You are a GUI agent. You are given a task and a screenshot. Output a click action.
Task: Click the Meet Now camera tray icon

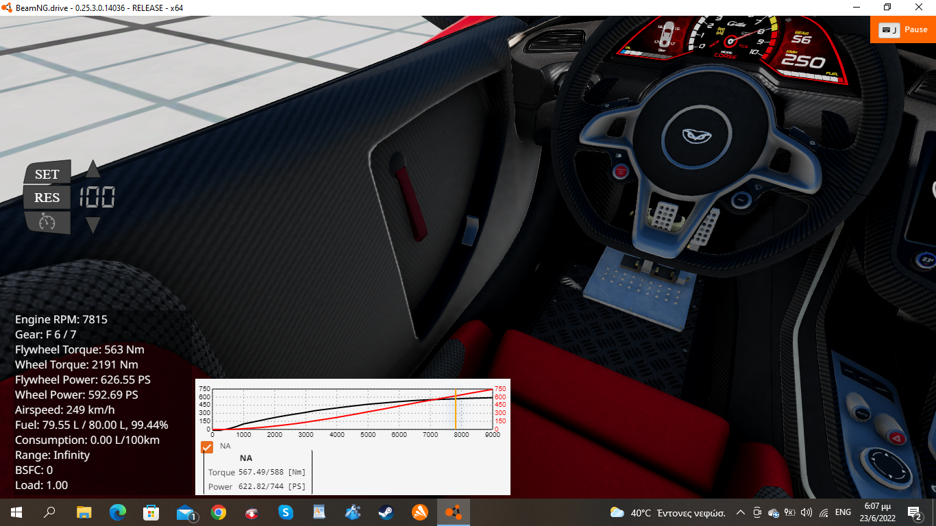point(757,512)
